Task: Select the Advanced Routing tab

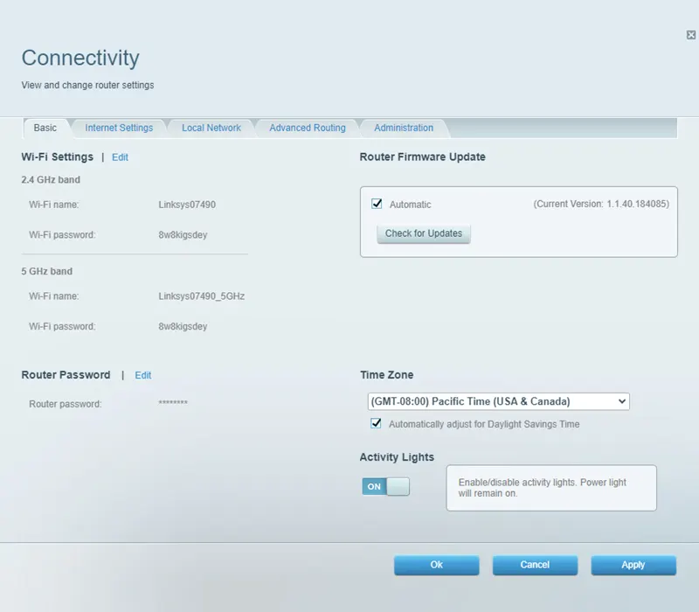Action: (x=307, y=128)
